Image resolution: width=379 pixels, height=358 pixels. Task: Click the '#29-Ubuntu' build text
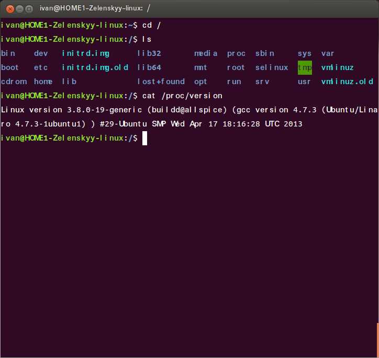coord(123,124)
